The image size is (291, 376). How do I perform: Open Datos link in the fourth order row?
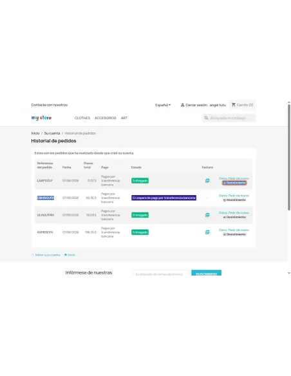[x=223, y=230]
